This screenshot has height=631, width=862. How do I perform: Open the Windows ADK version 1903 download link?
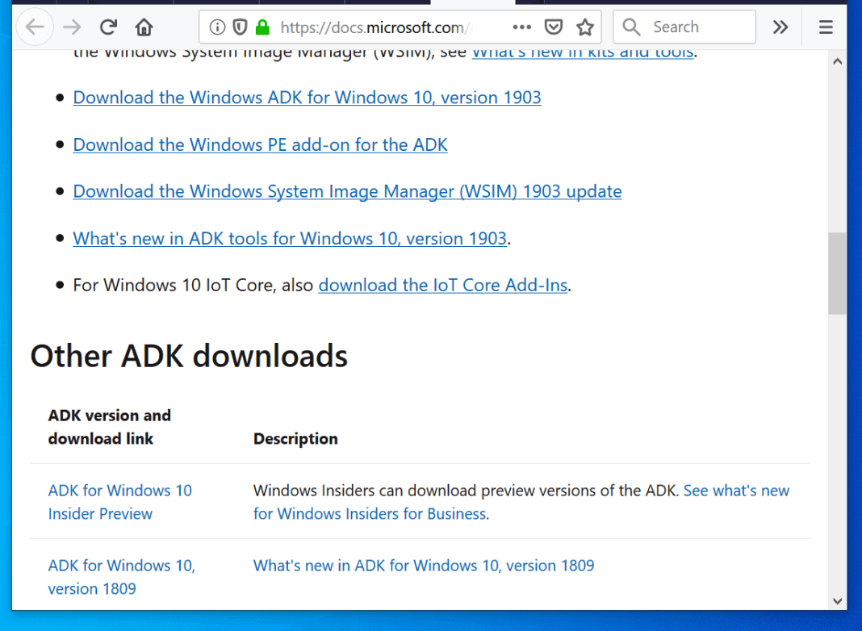coord(307,97)
